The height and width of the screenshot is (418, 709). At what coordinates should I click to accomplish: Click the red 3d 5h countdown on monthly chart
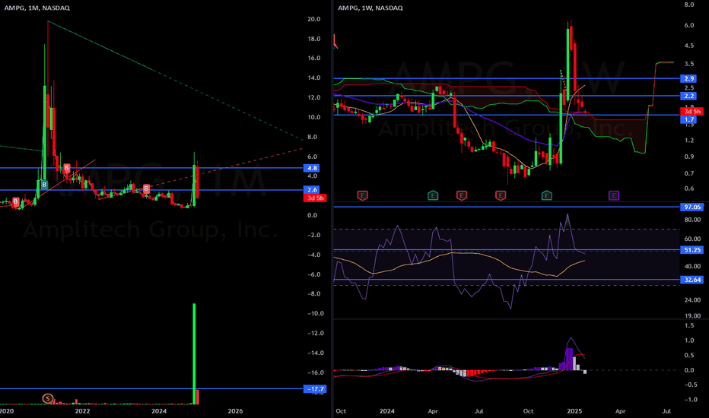314,198
